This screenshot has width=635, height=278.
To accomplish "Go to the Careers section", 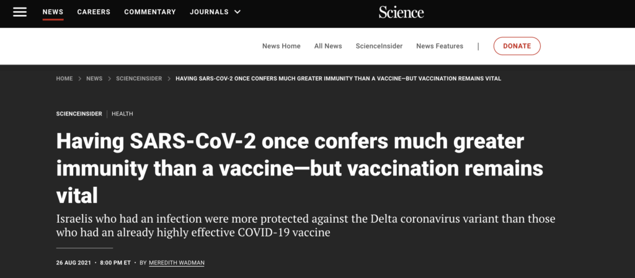I will pyautogui.click(x=94, y=12).
